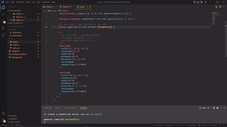The image size is (227, 127).
Task: Open the Extensions view
Action: [3, 35]
